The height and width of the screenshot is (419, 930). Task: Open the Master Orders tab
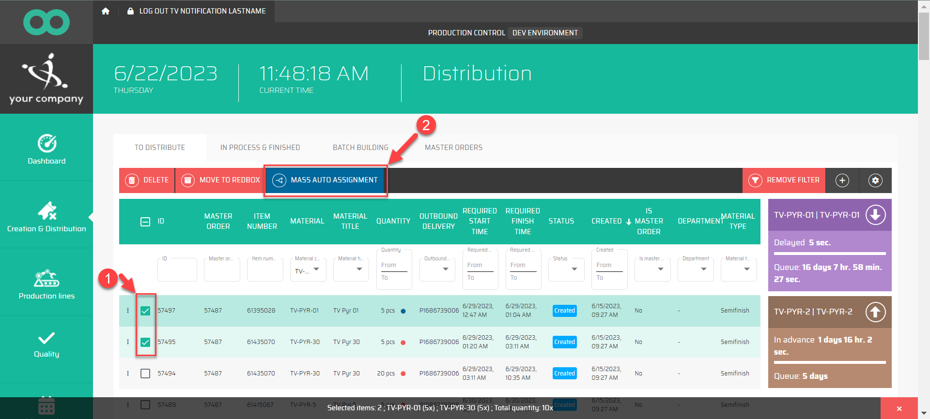coord(453,148)
